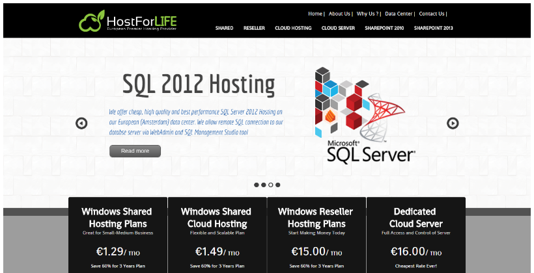Open the Why Us ? link
534x273 pixels.
pos(367,14)
